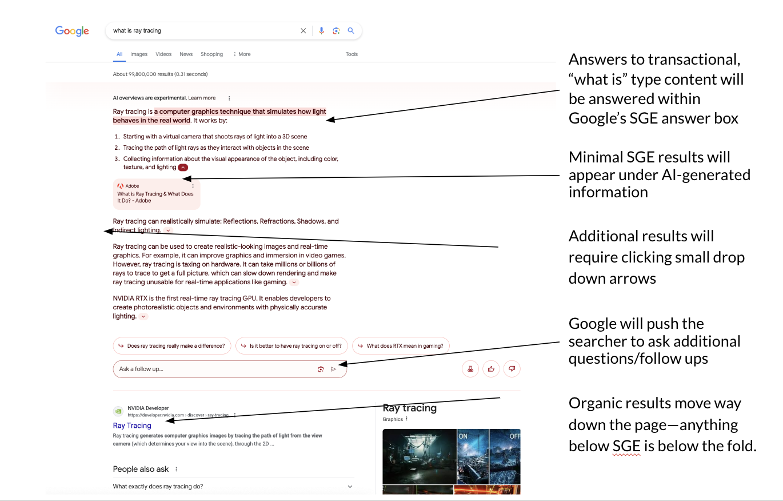Clear the search box with the X

click(x=303, y=31)
